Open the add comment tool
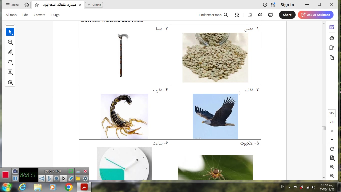 click(x=10, y=42)
